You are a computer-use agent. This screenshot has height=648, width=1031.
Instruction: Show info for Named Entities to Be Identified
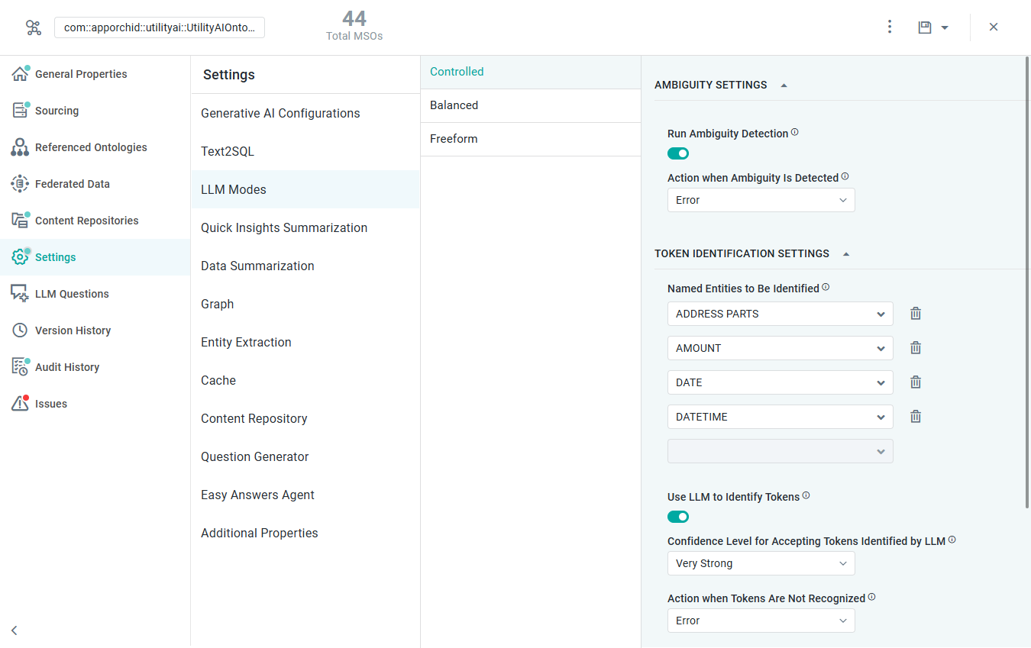click(826, 287)
